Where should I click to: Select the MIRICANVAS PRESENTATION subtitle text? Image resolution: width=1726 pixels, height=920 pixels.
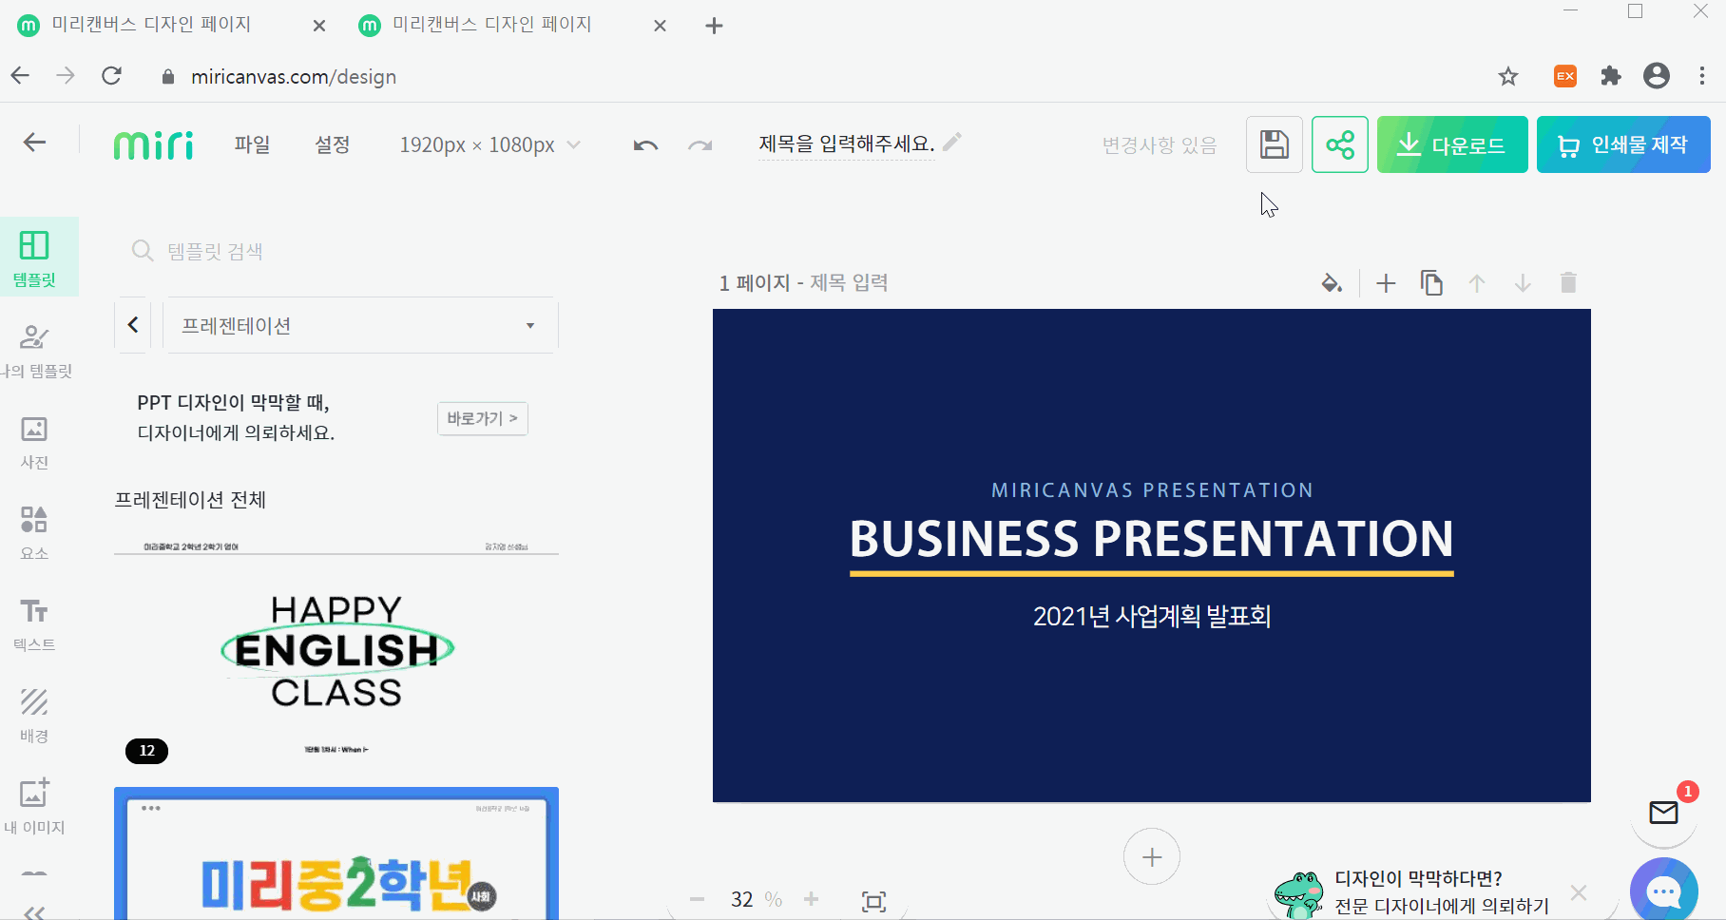click(x=1152, y=490)
